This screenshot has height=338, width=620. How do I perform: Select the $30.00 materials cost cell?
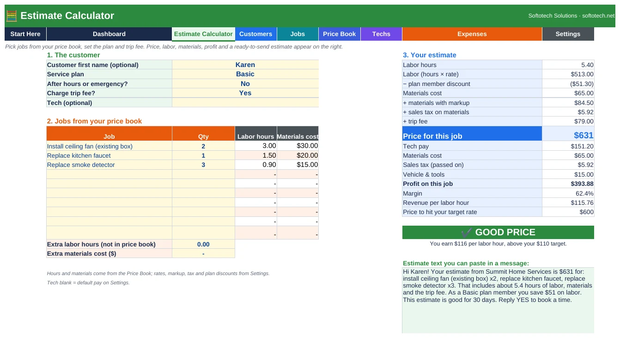click(x=298, y=146)
